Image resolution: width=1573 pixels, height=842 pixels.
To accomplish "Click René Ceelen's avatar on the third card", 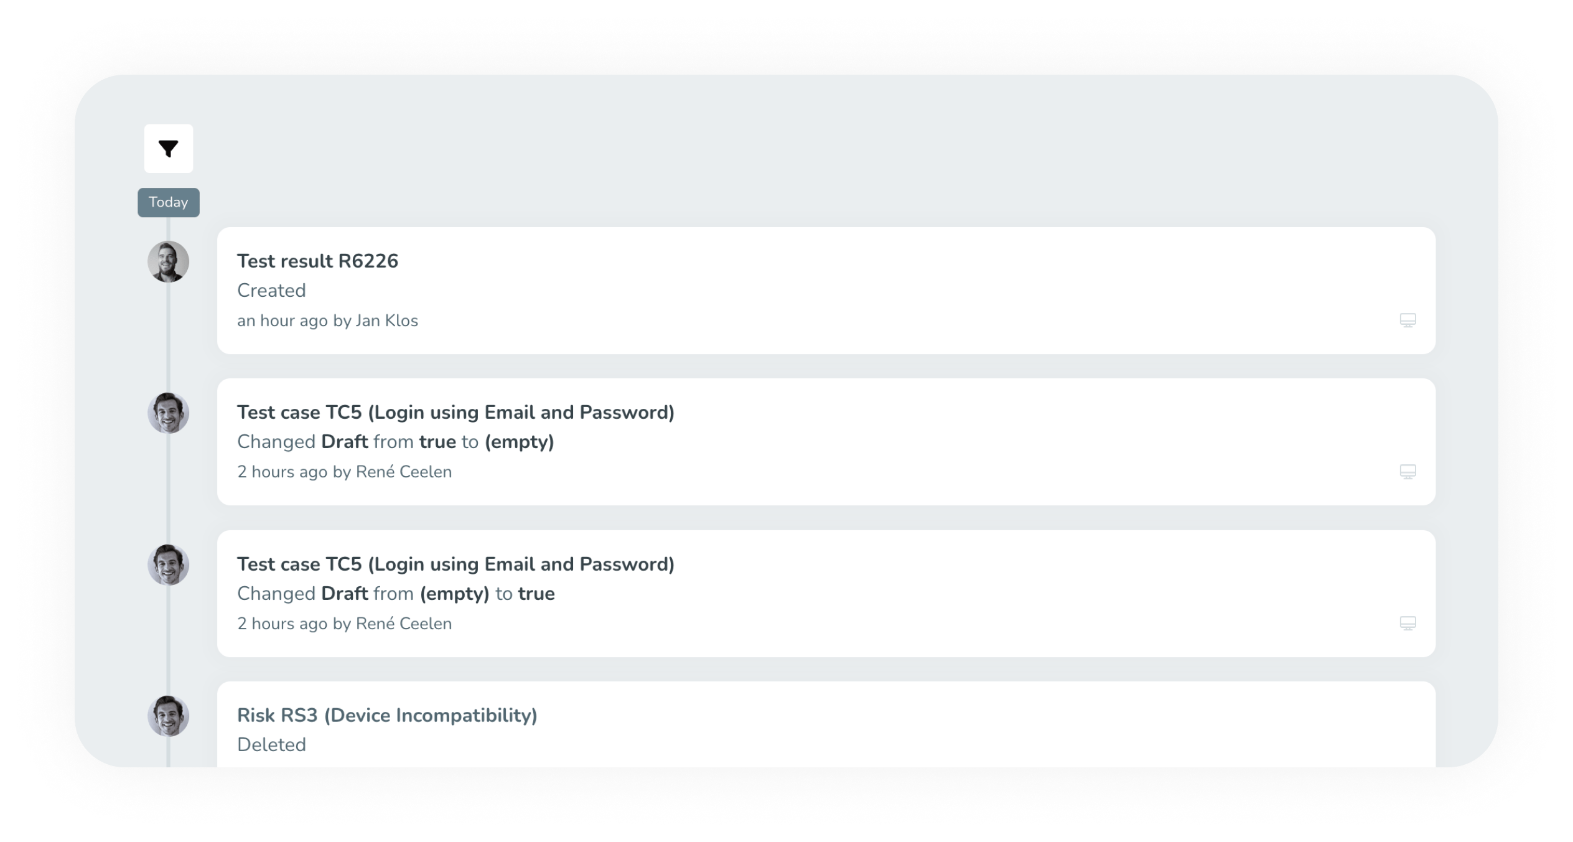I will (x=168, y=564).
